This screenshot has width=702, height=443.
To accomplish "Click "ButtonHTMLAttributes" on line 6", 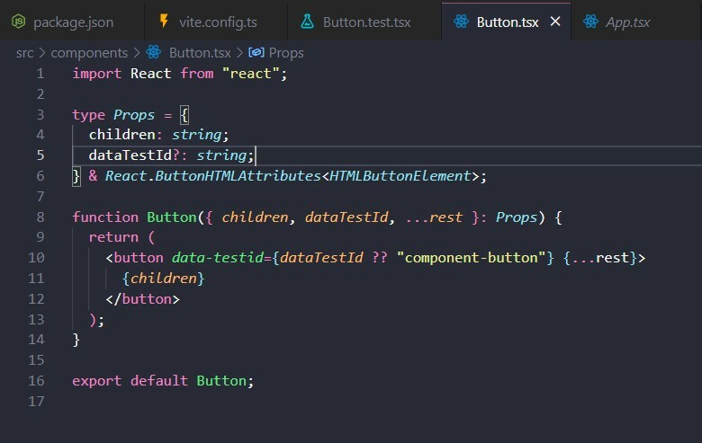I will point(238,176).
